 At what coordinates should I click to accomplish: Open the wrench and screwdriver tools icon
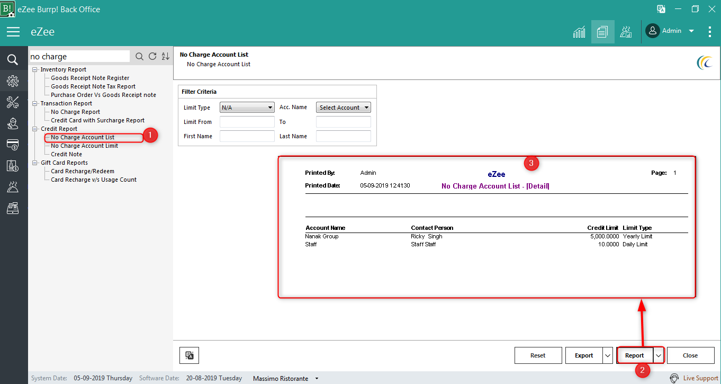13,102
